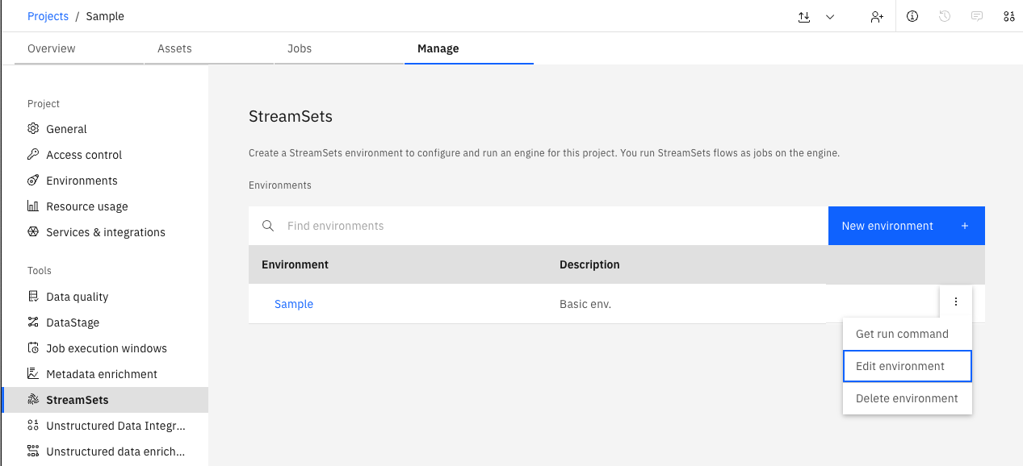Click the Data quality icon in sidebar
The image size is (1023, 466).
33,297
